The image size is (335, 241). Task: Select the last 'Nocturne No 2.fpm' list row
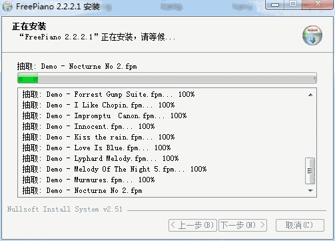(x=82, y=190)
